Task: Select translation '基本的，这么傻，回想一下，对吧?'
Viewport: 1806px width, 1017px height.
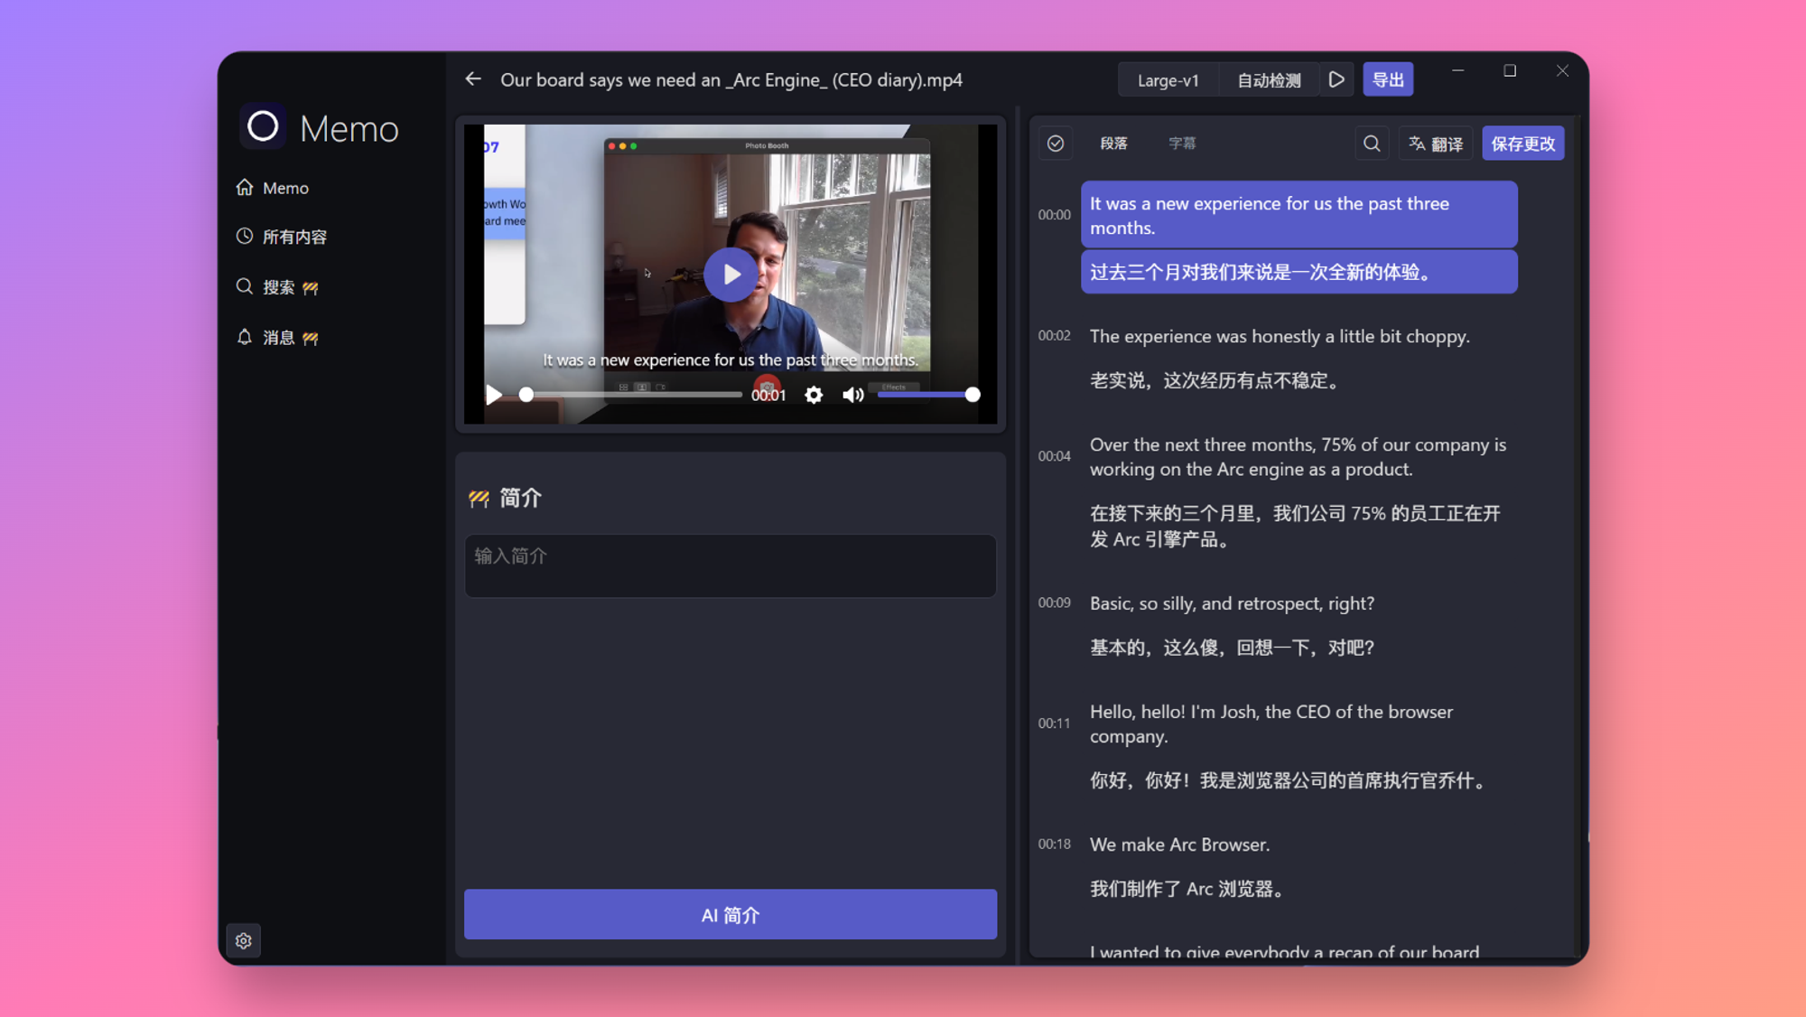Action: (1232, 648)
